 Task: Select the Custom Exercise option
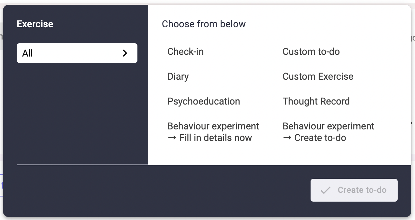pyautogui.click(x=318, y=77)
